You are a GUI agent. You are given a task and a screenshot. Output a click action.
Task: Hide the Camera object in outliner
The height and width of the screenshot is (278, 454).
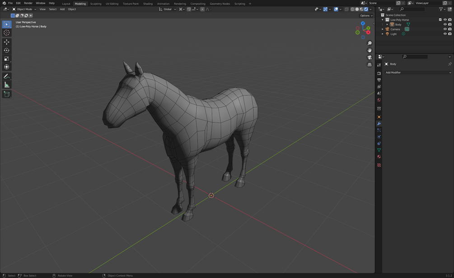click(445, 29)
